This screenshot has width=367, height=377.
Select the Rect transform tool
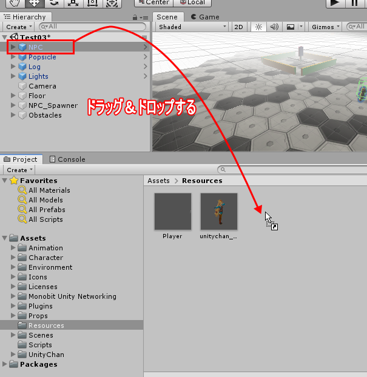tap(93, 3)
